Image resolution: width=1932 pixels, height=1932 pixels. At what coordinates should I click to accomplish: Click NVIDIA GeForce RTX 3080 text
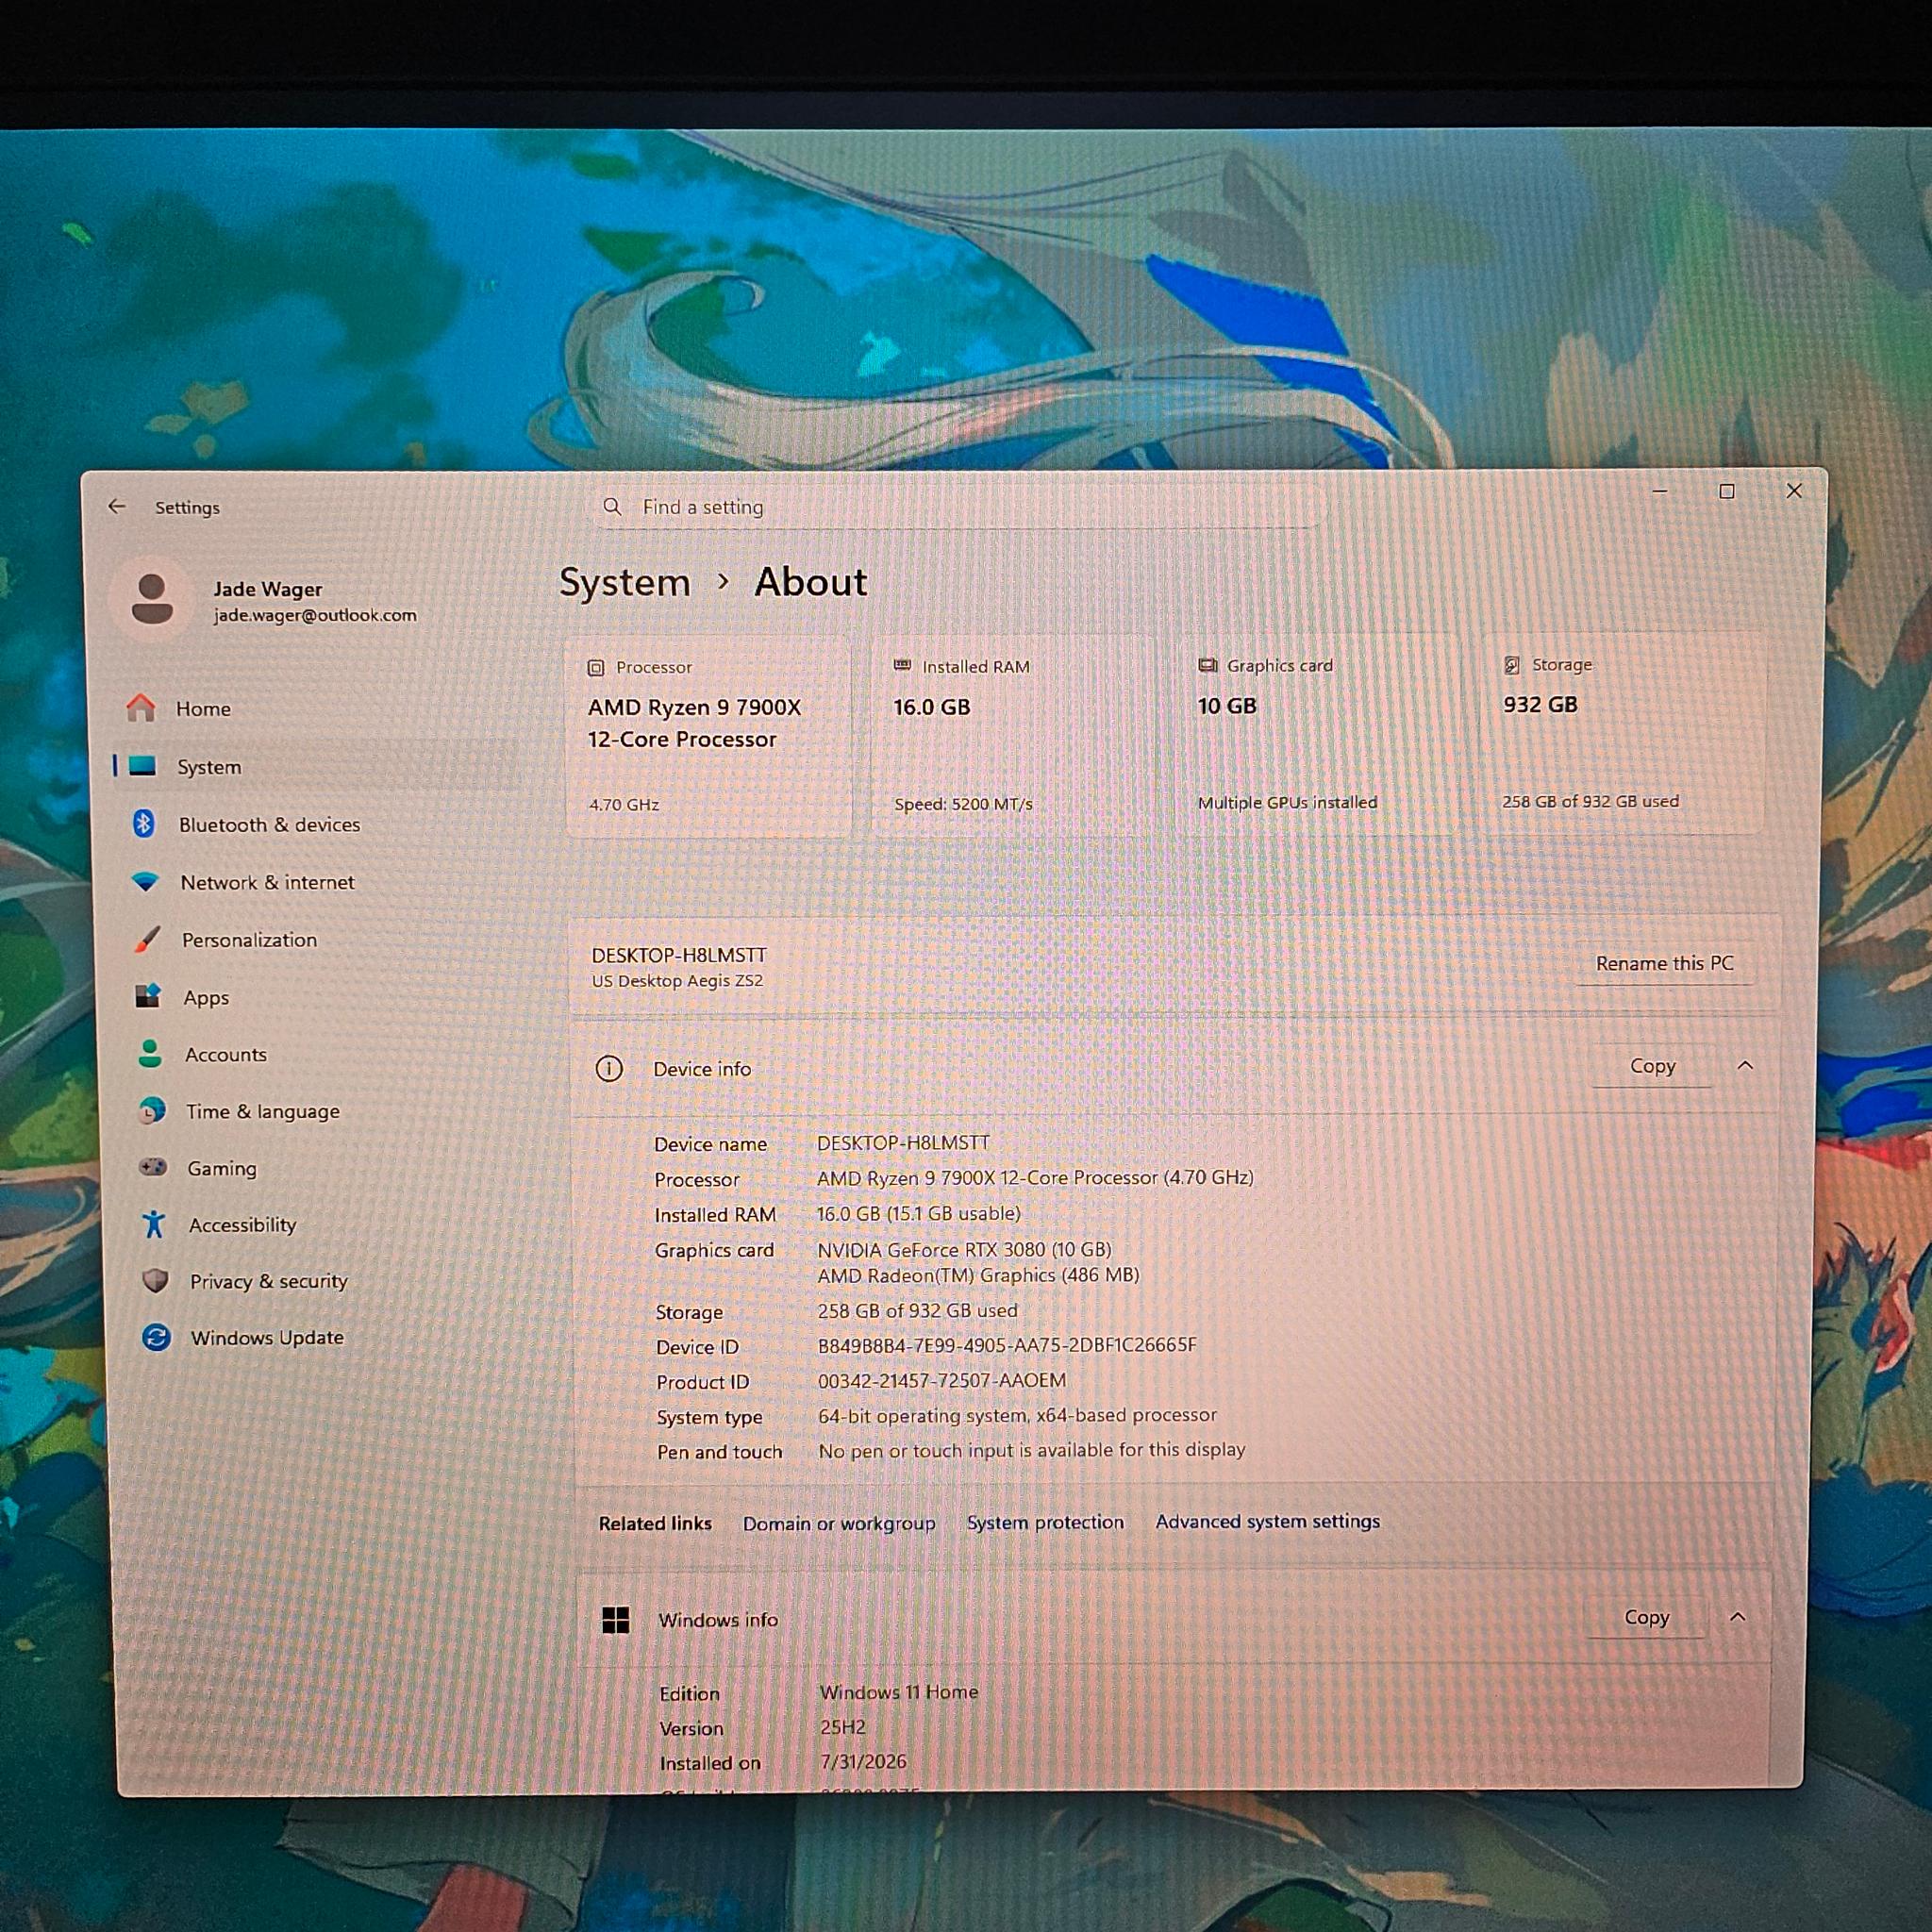coord(964,1249)
